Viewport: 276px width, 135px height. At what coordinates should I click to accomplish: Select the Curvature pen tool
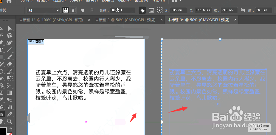point(10,43)
